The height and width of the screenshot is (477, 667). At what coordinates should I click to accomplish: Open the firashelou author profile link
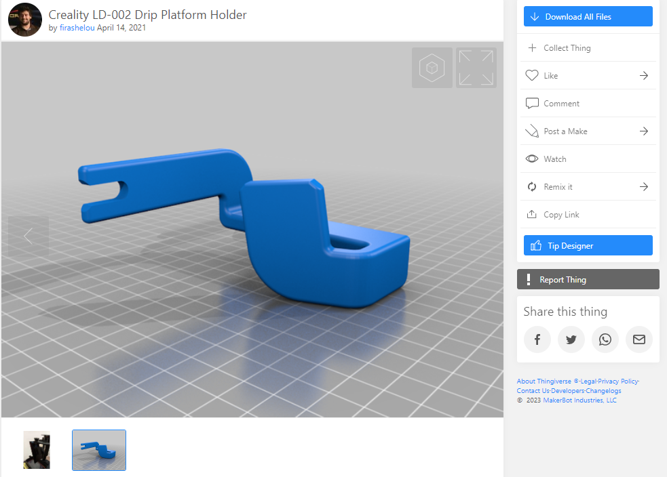click(x=77, y=28)
